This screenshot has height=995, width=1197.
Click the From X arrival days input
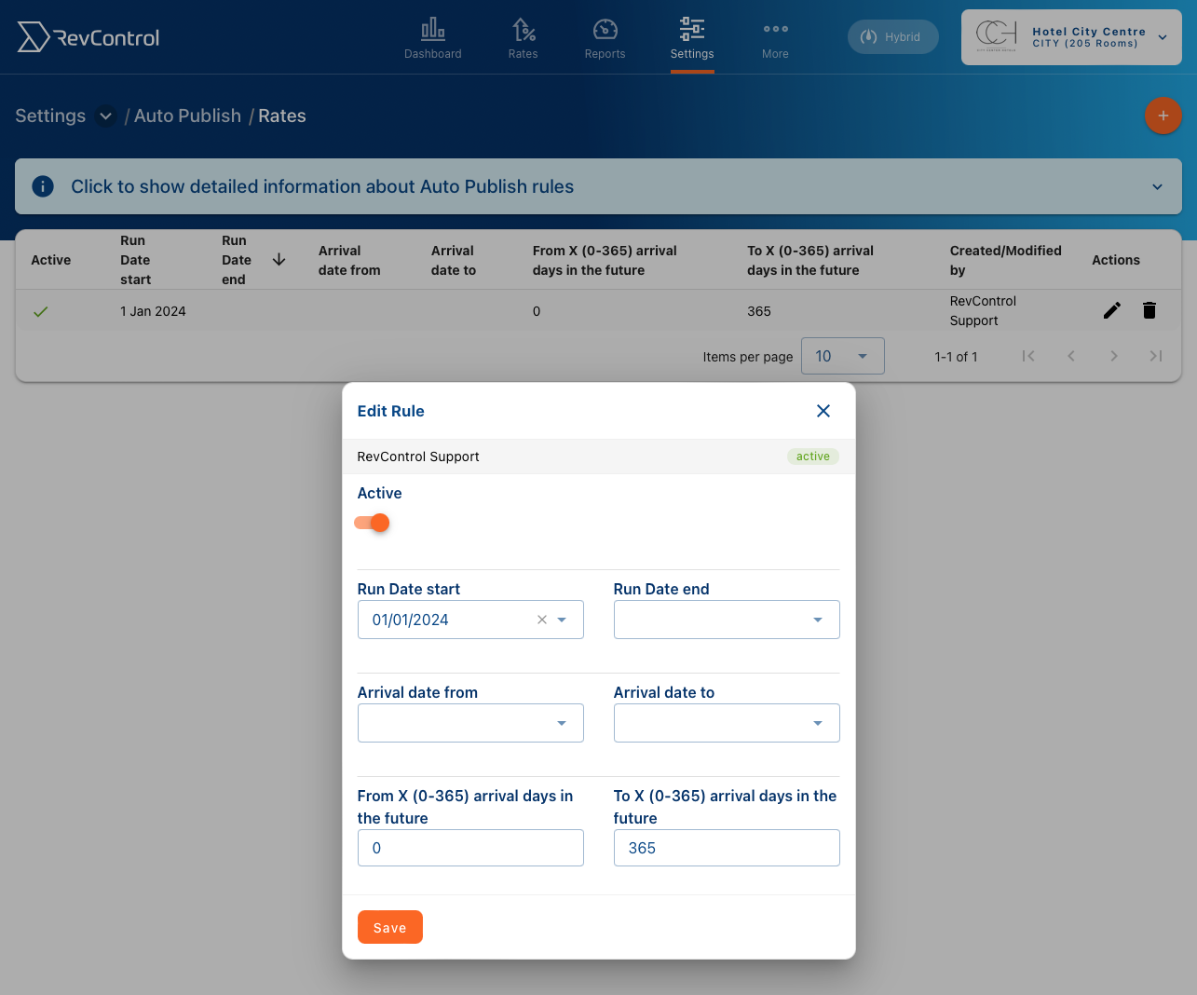470,848
